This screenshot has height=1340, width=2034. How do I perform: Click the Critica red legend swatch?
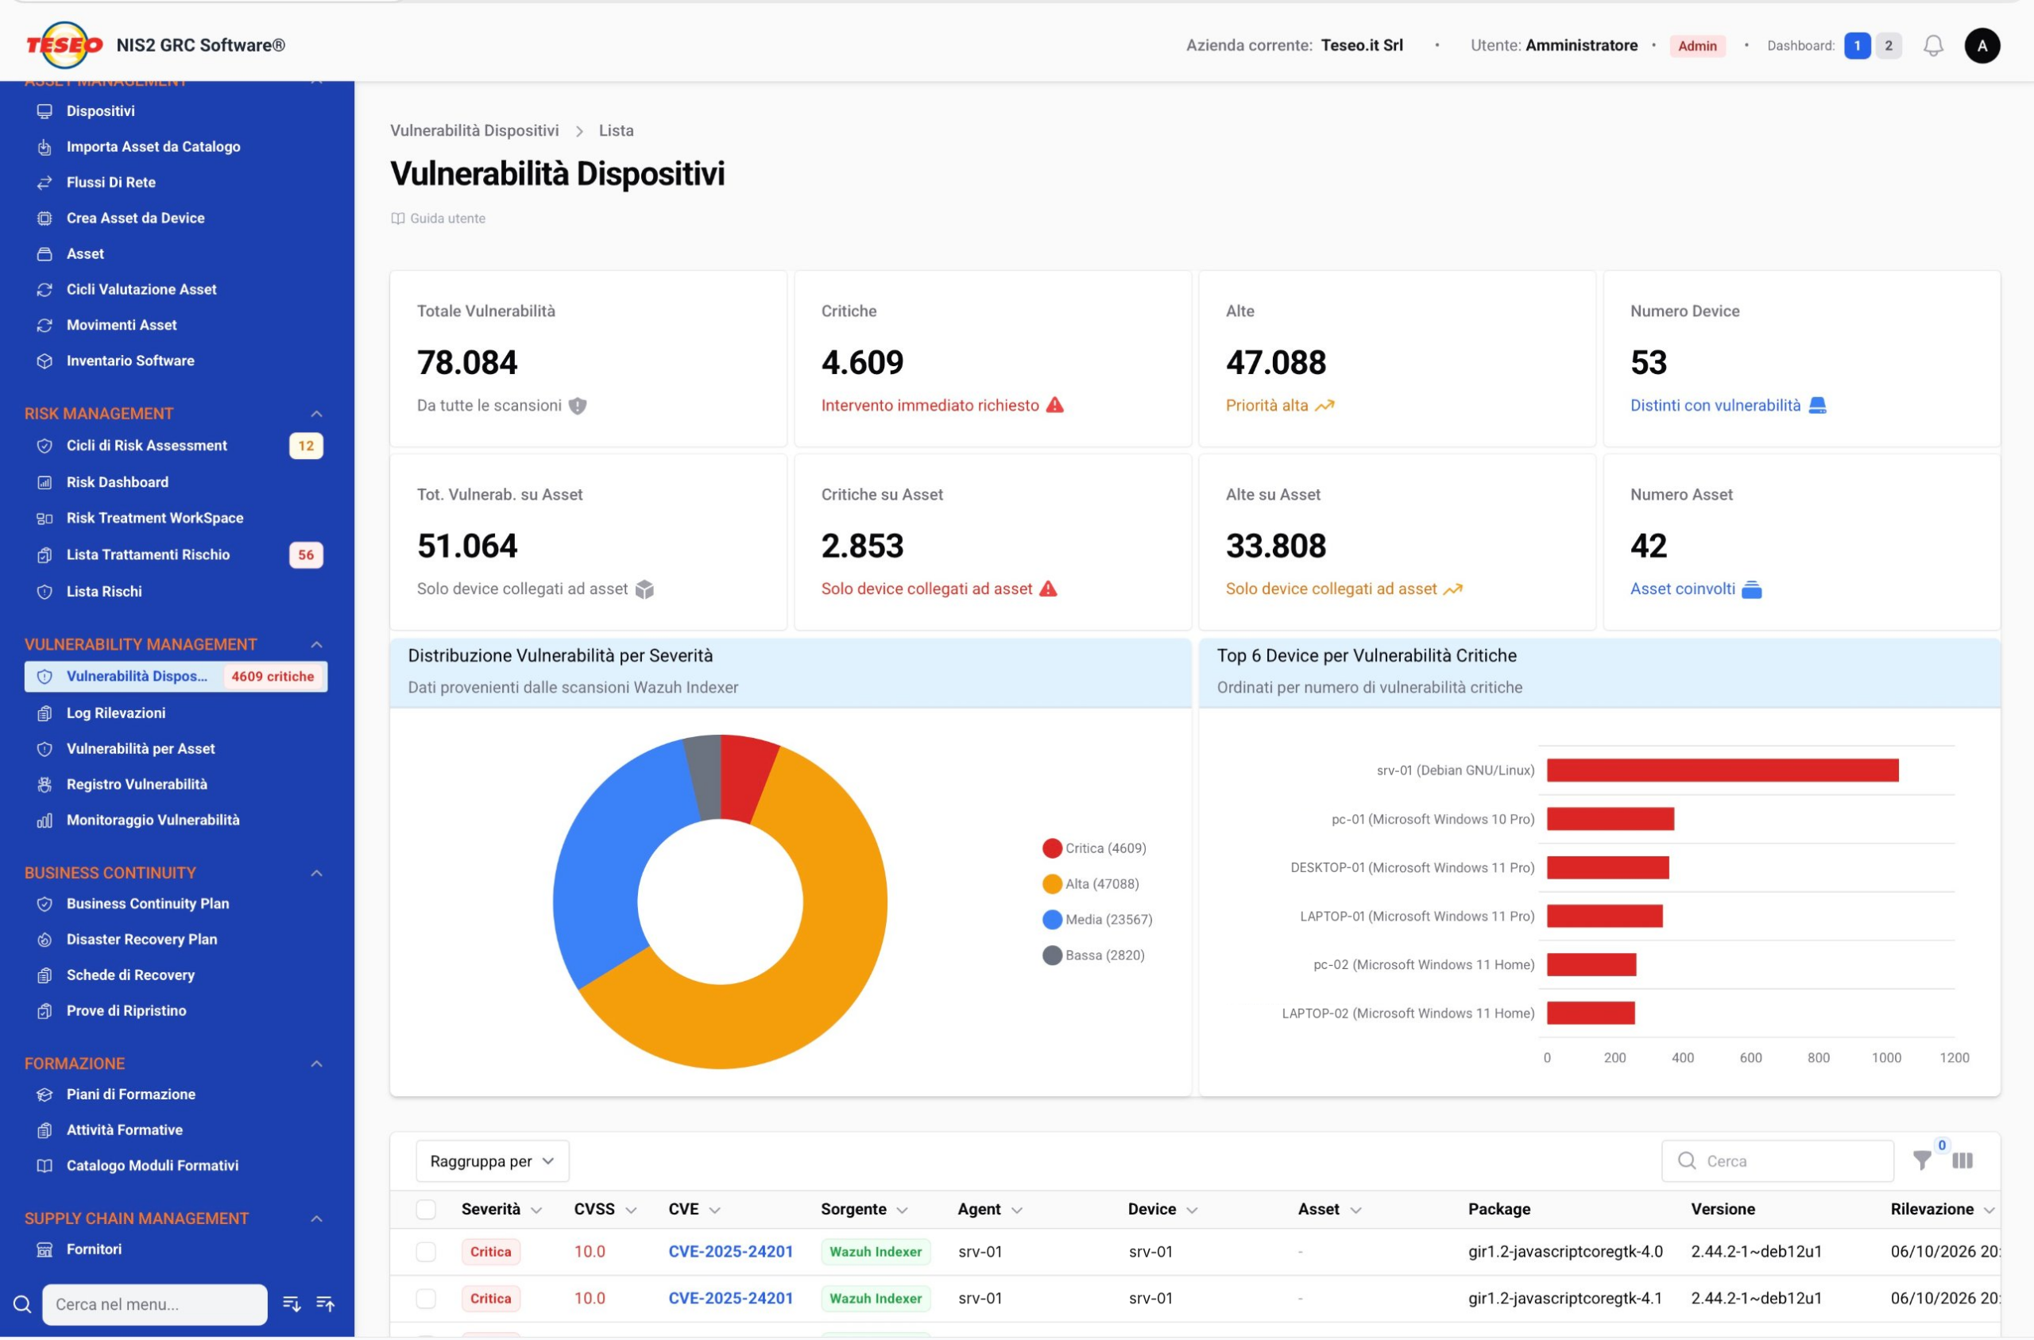pos(1052,848)
